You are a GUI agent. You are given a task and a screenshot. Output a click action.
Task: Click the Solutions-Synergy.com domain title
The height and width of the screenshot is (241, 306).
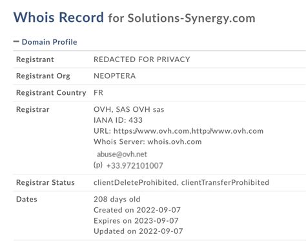coord(191,18)
